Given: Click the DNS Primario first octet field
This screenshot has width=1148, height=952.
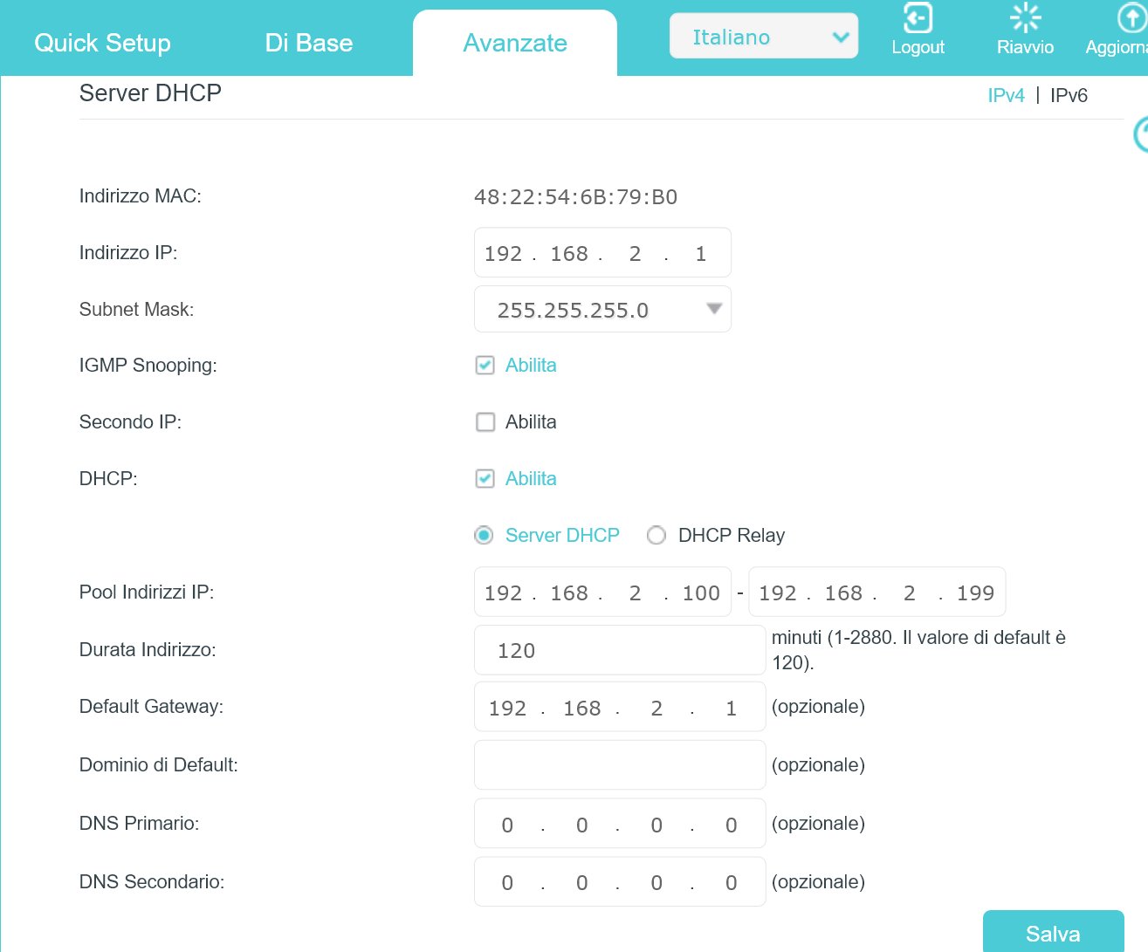Looking at the screenshot, I should (x=507, y=825).
